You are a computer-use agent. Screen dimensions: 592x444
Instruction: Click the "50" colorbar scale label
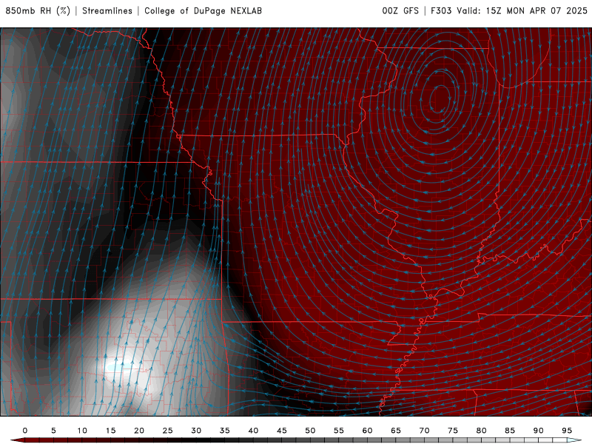310,431
